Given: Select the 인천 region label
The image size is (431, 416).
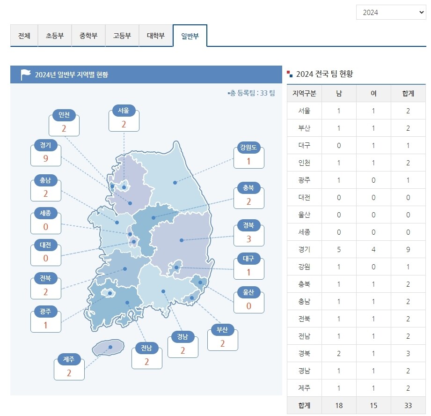Looking at the screenshot, I should (x=64, y=115).
